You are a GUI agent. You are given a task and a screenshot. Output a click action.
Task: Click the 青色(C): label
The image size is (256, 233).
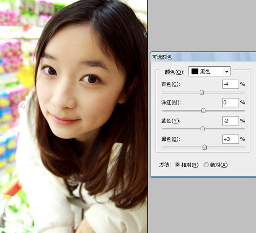point(171,84)
